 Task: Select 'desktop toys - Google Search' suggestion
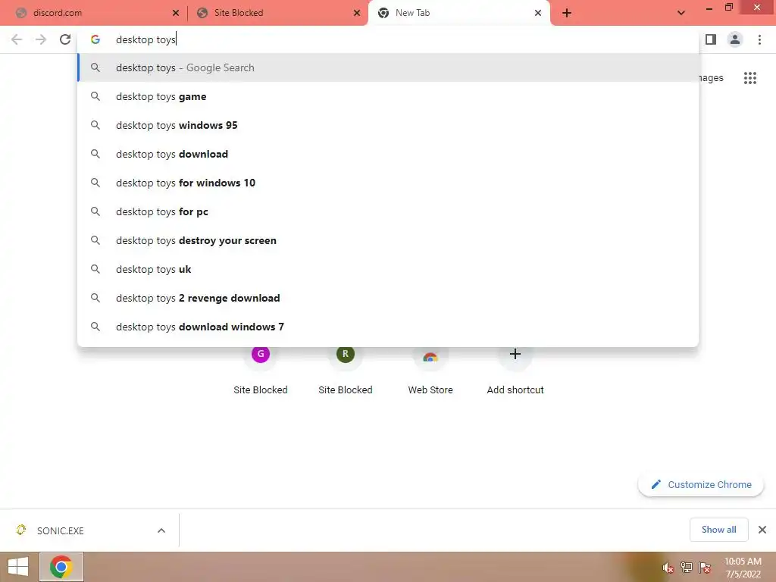(389, 67)
